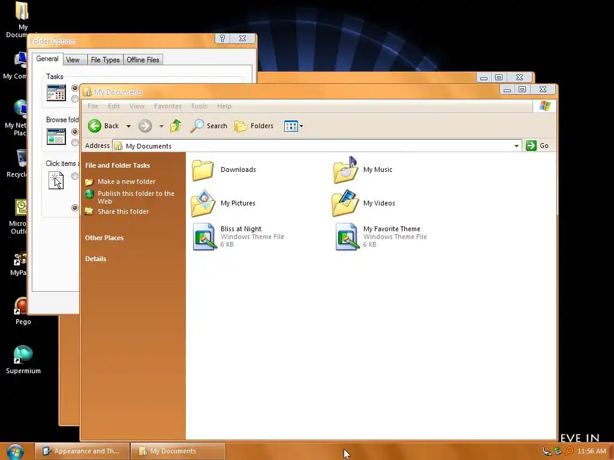This screenshot has width=614, height=460.
Task: Click the My Documents taskbar button
Action: (177, 451)
